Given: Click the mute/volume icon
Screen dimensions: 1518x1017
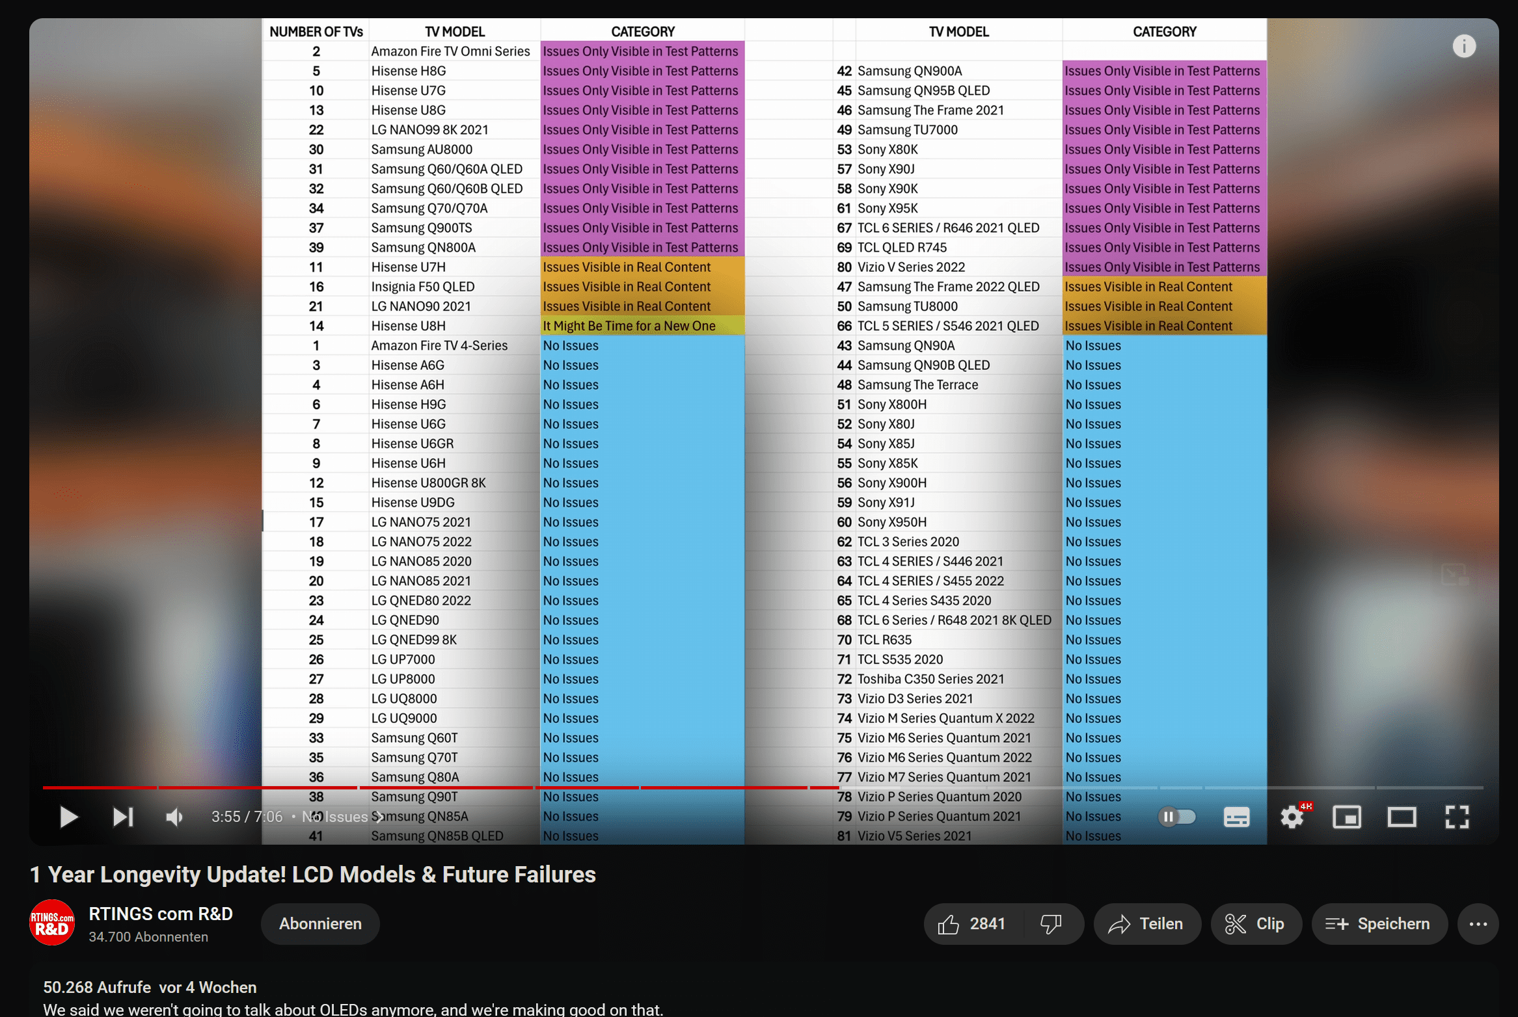Looking at the screenshot, I should click(x=174, y=816).
